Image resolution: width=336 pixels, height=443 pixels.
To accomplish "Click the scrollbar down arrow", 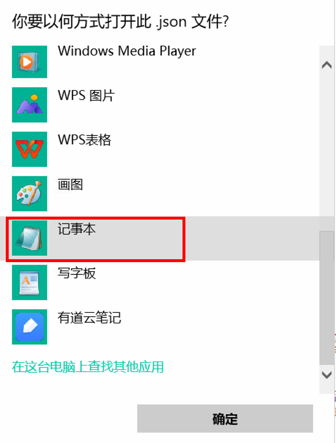I will 327,375.
